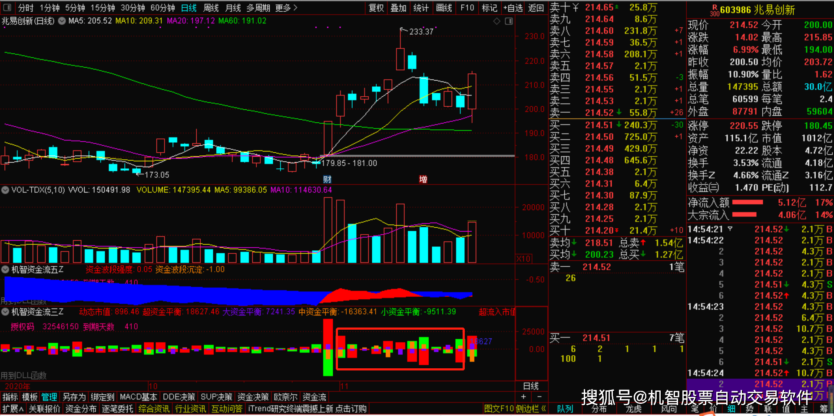Click the 日线 label at bottom right of chart
834x416 pixels.
pyautogui.click(x=531, y=386)
